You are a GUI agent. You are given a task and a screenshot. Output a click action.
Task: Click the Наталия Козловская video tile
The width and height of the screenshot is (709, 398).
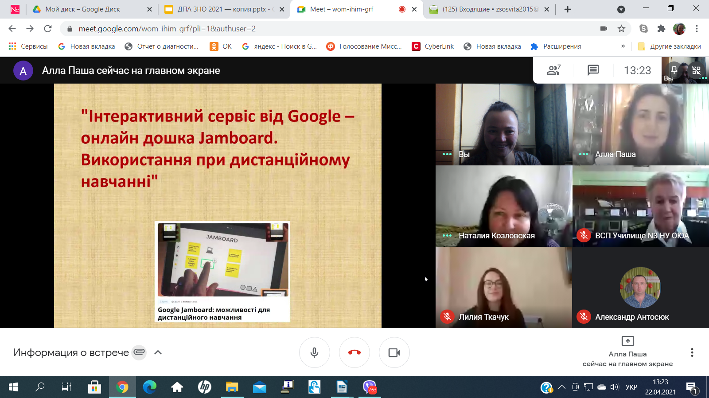pyautogui.click(x=503, y=206)
